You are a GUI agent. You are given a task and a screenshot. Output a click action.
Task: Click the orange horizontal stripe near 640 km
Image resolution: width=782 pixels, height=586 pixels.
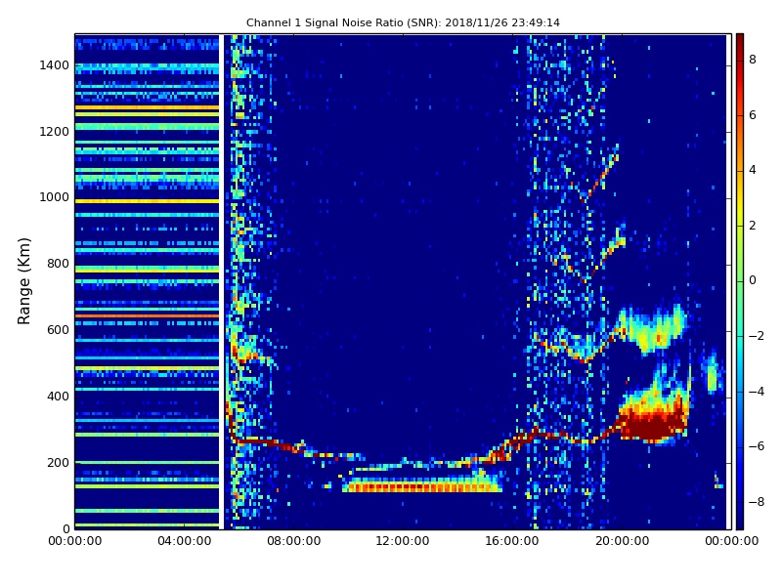pos(148,315)
